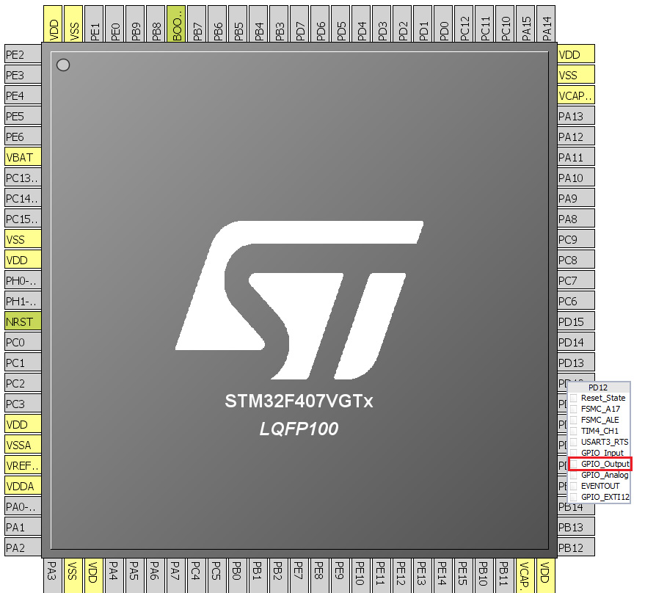This screenshot has height=593, width=645.
Task: Click the VDDA power pin
Action: 23,486
